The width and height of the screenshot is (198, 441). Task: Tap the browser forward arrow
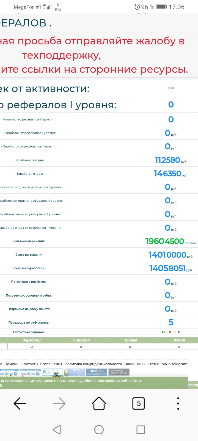click(x=59, y=404)
